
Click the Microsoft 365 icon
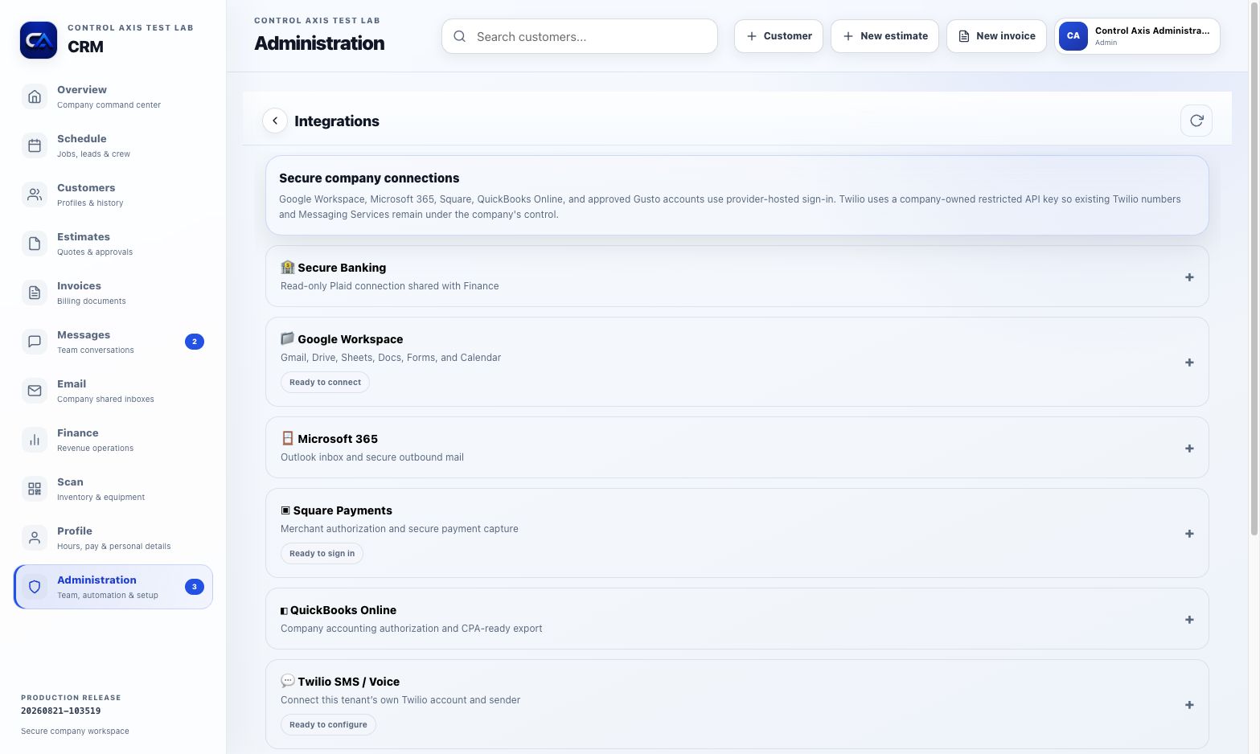[287, 438]
